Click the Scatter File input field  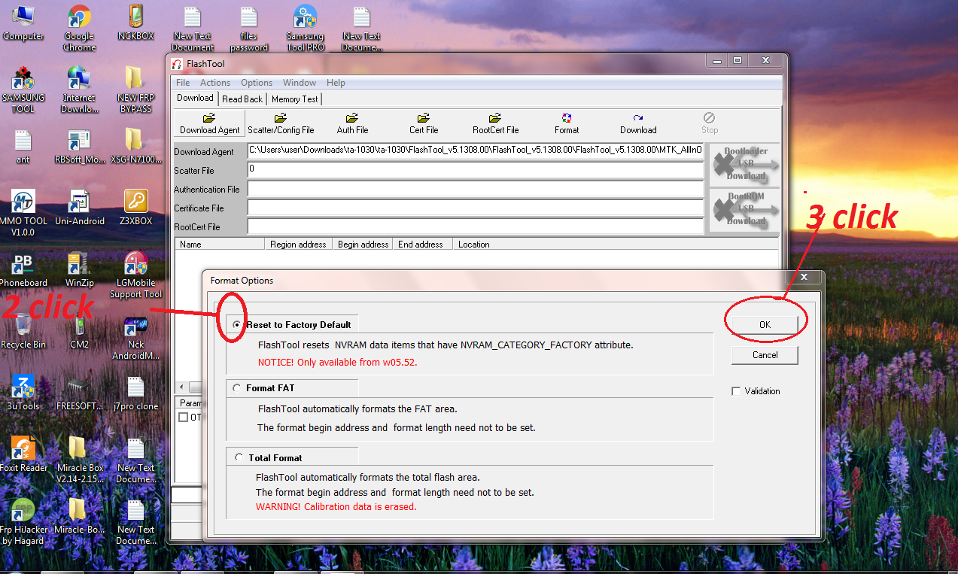pos(476,170)
